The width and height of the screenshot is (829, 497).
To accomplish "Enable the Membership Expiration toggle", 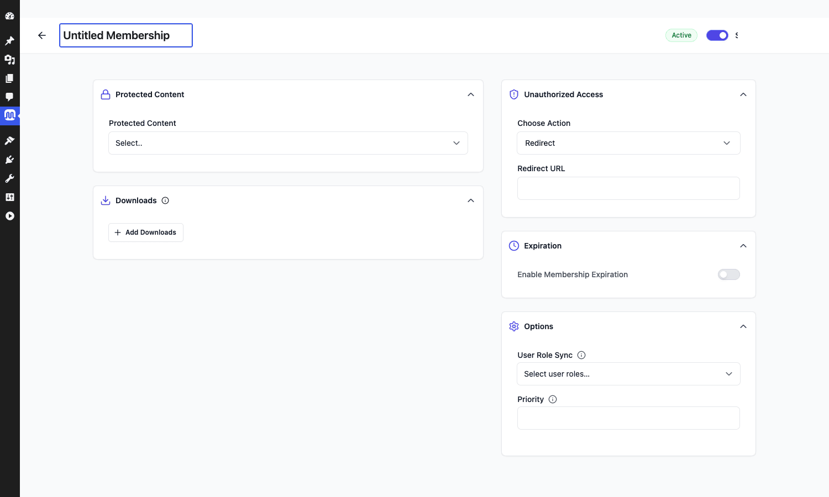I will (x=729, y=274).
